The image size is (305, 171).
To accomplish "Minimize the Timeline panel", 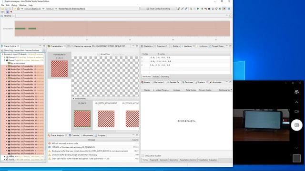I will (x=227, y=16).
